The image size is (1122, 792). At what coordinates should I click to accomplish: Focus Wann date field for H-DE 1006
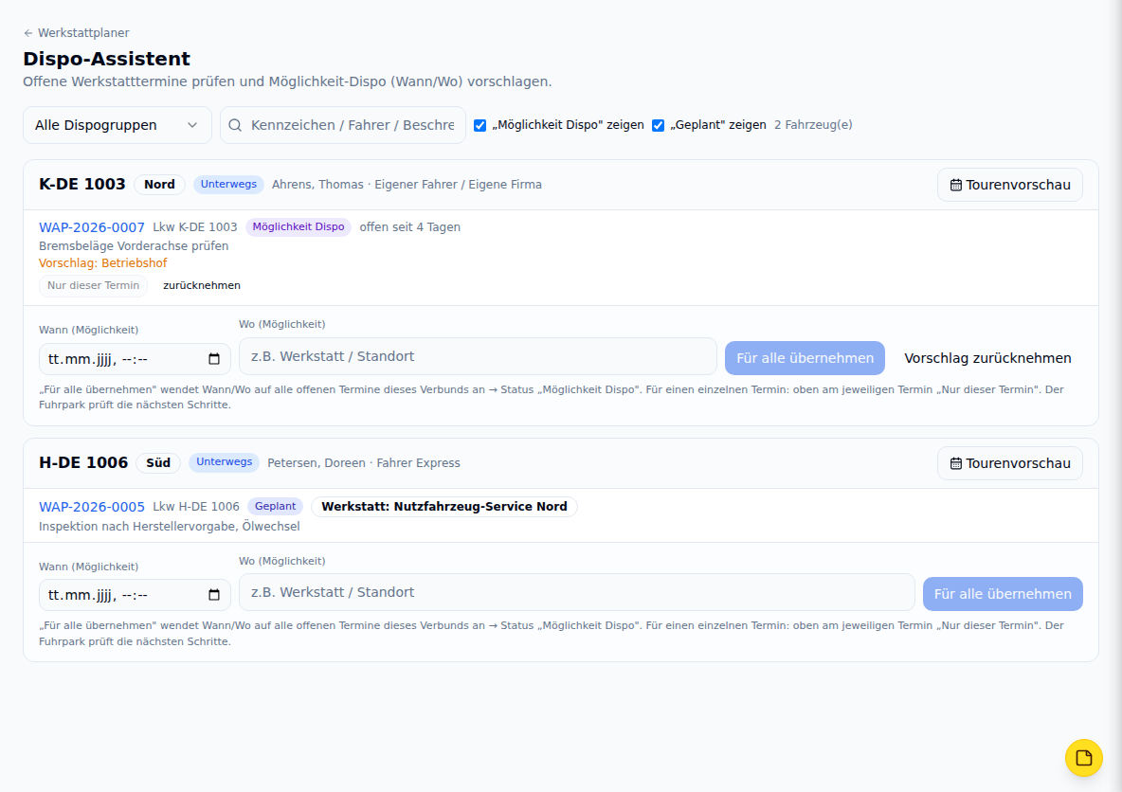135,595
